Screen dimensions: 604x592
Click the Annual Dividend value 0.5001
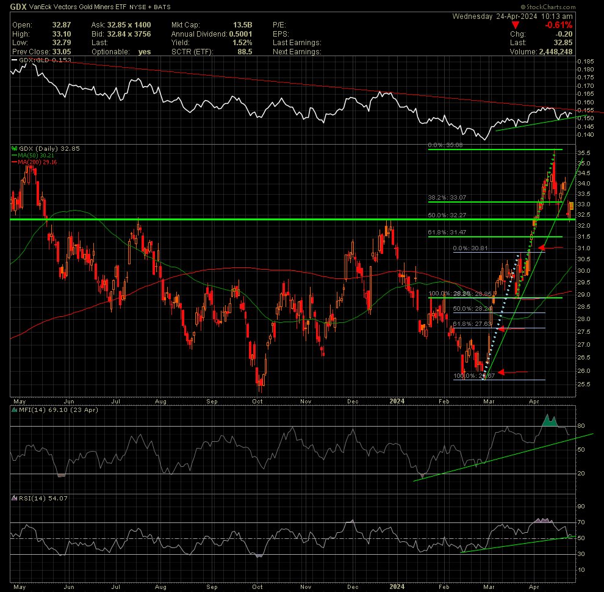click(x=241, y=34)
